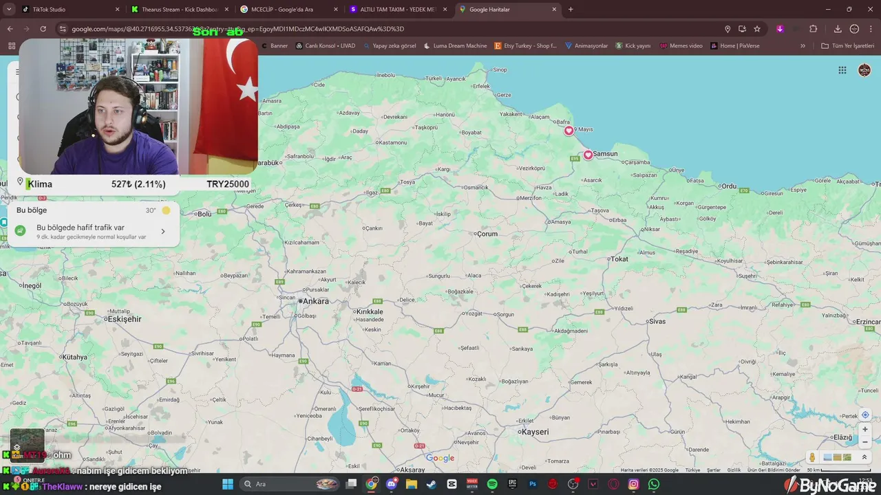Click Ürün Geri Bildirimi Gönder link
The image size is (881, 495).
774,470
